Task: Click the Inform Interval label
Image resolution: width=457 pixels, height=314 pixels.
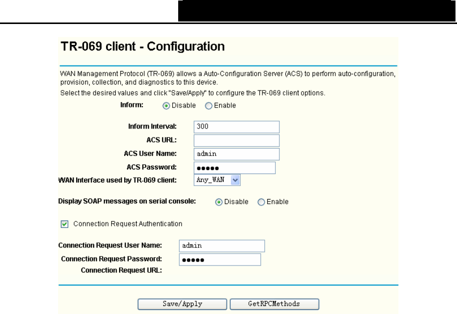Action: 153,126
